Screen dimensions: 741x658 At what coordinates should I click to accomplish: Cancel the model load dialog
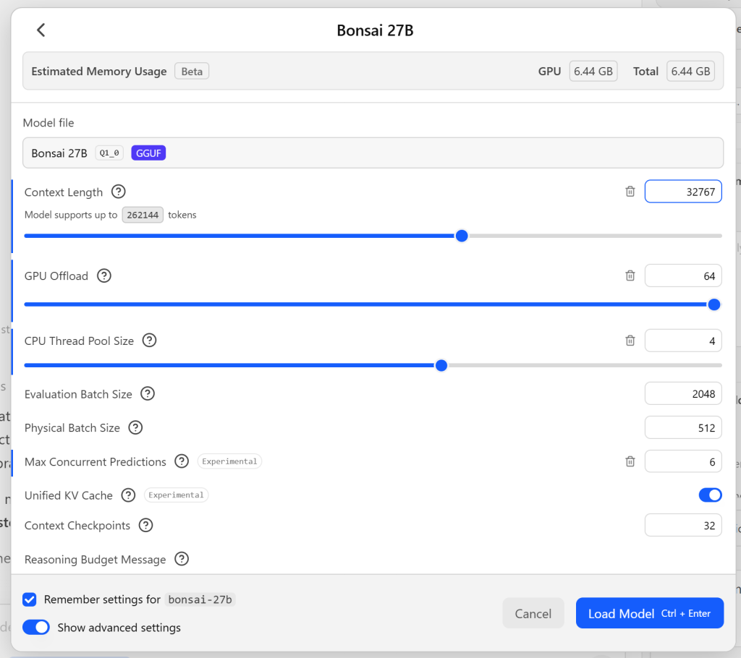pyautogui.click(x=533, y=613)
